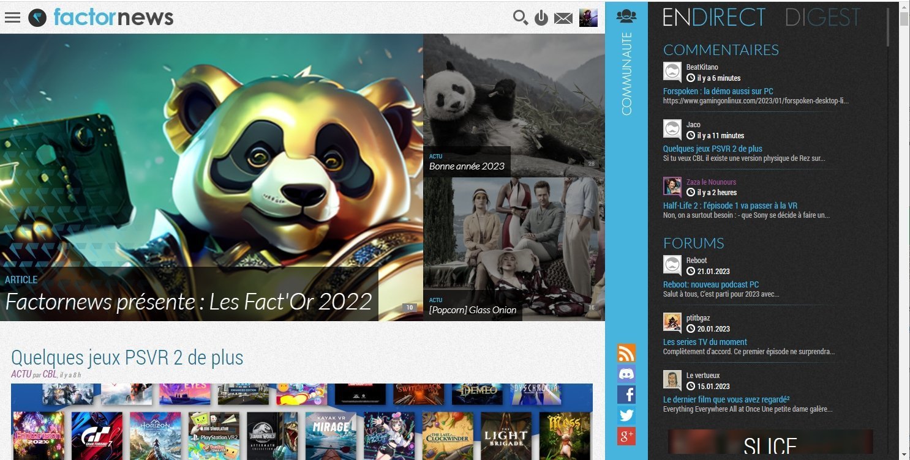Click ptitbgaz avatar icon
910x460 pixels.
click(672, 323)
